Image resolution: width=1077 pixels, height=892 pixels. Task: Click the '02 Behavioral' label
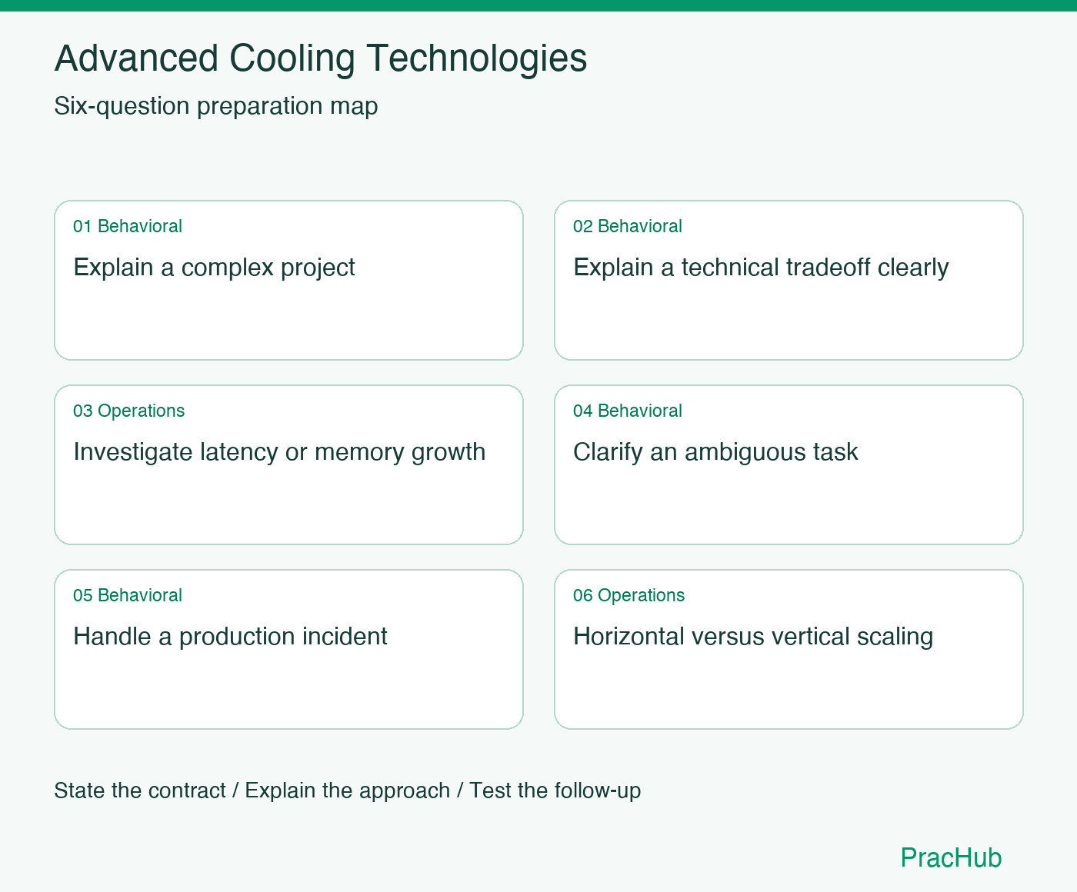point(628,226)
